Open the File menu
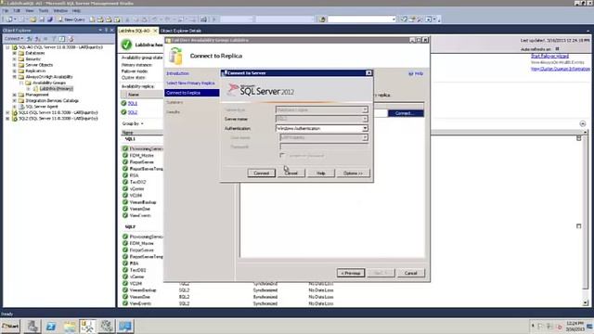The image size is (594, 334). [x=6, y=10]
